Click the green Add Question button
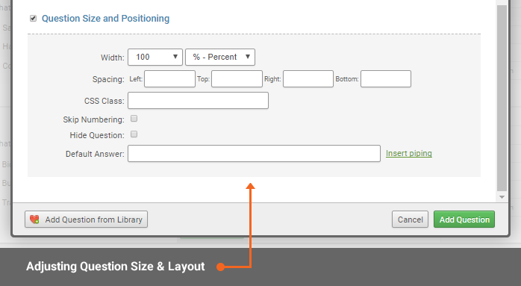Viewport: 521px width, 286px height. coord(464,220)
